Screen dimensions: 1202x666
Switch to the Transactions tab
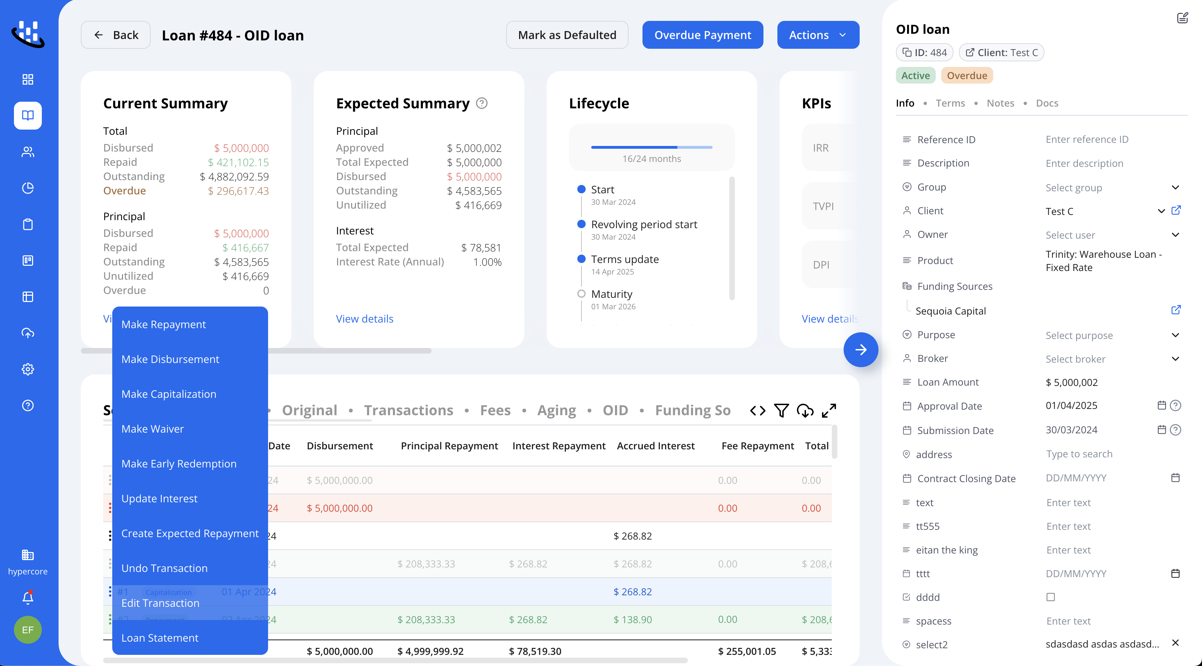click(408, 410)
